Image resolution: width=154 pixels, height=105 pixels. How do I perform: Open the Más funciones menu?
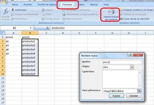pos(73,19)
